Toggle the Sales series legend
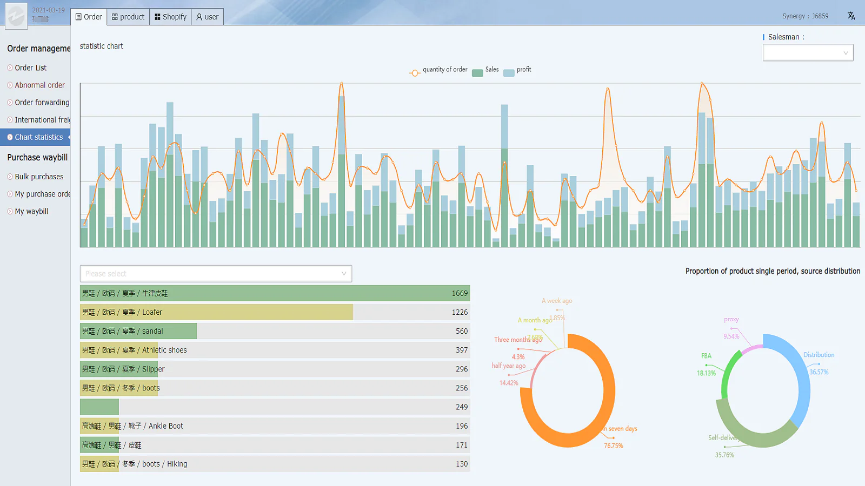The height and width of the screenshot is (486, 865). (x=485, y=70)
